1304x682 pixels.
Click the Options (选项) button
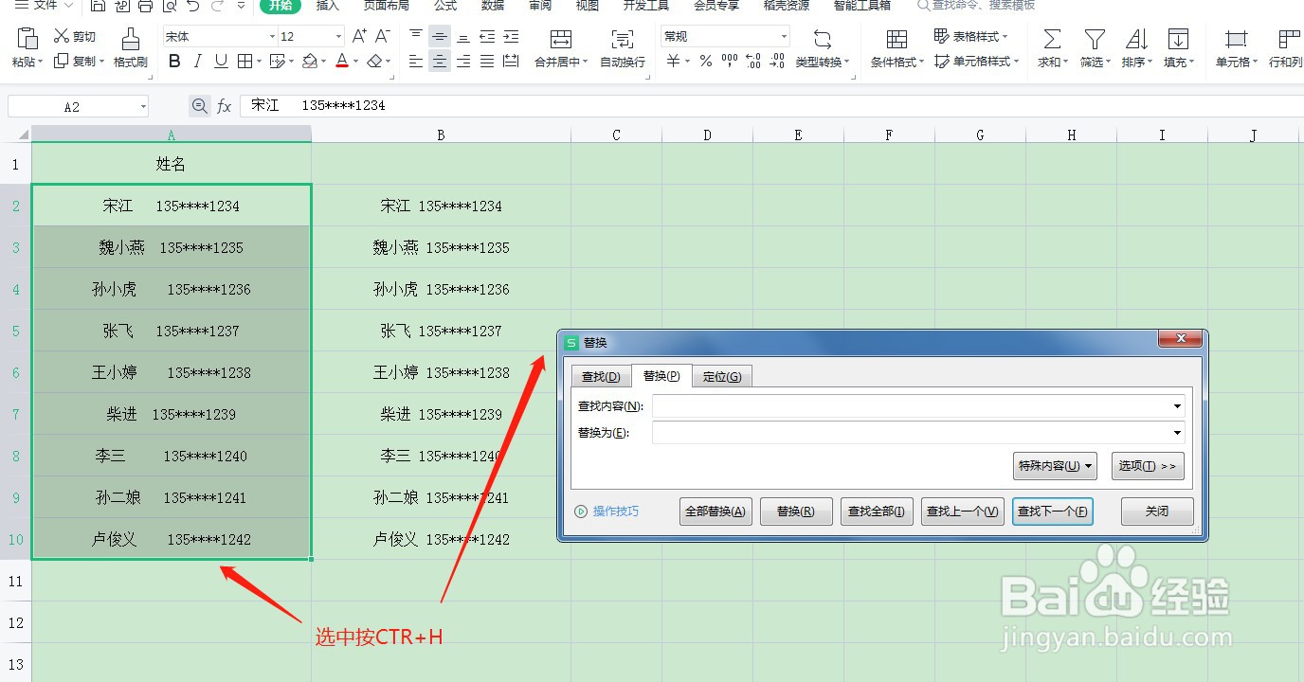(1148, 466)
